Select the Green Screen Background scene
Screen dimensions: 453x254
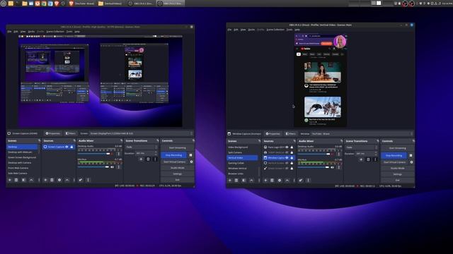coord(22,157)
